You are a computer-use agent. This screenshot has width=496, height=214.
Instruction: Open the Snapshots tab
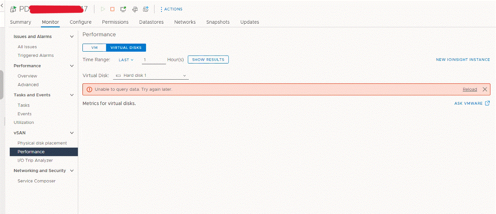pyautogui.click(x=218, y=22)
